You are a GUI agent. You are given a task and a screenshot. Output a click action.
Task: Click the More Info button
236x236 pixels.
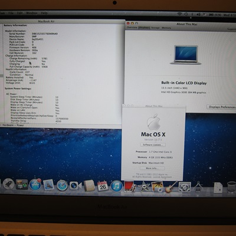152,168
